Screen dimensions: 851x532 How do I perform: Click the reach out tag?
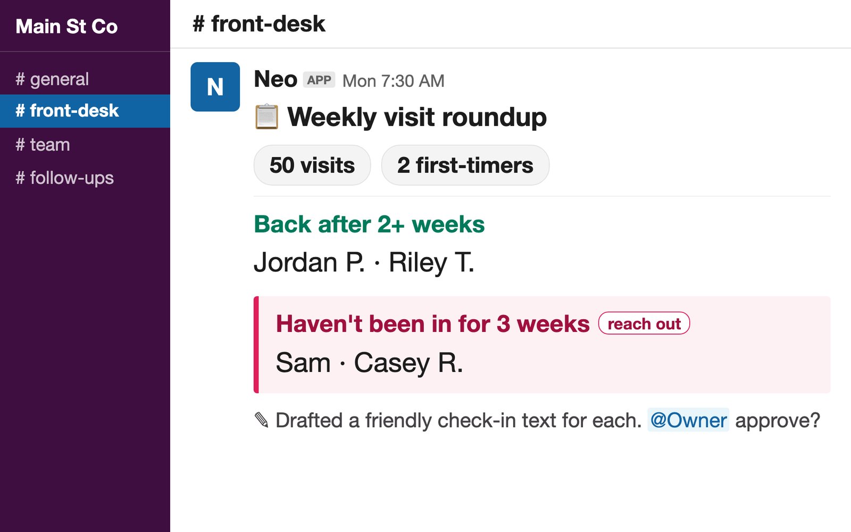(x=644, y=323)
